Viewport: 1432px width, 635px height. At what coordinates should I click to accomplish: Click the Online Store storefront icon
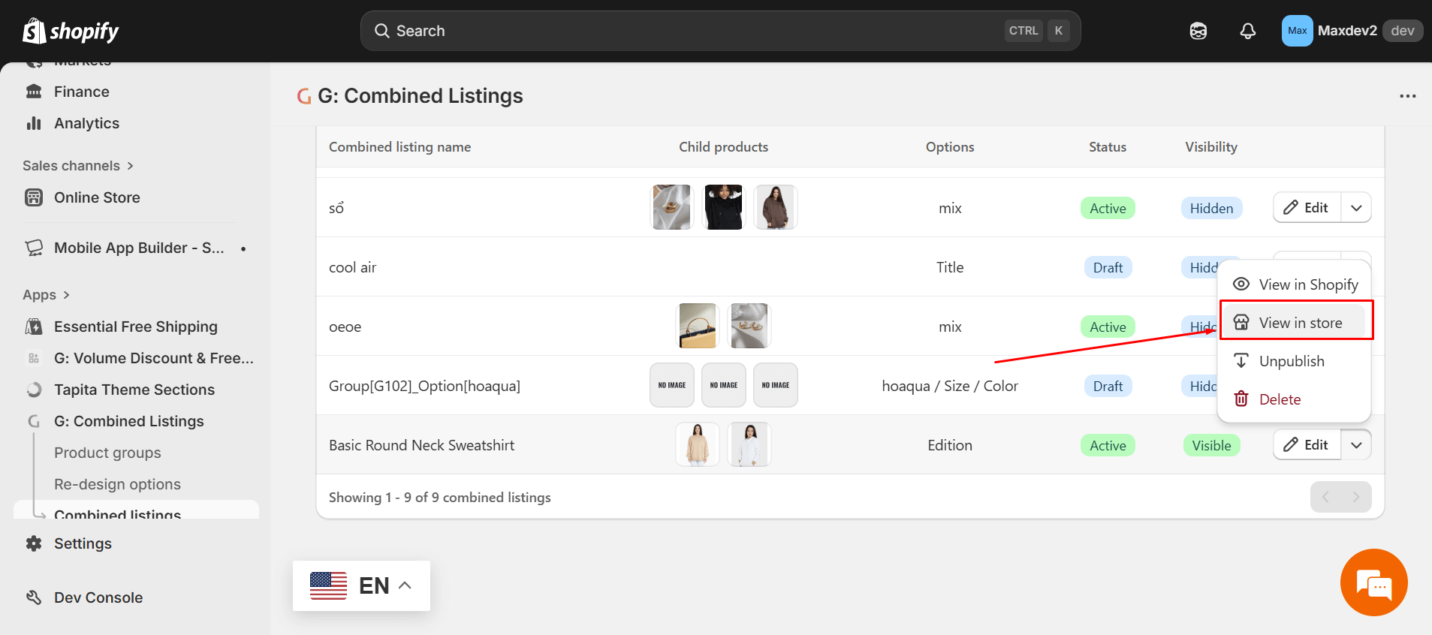tap(34, 197)
